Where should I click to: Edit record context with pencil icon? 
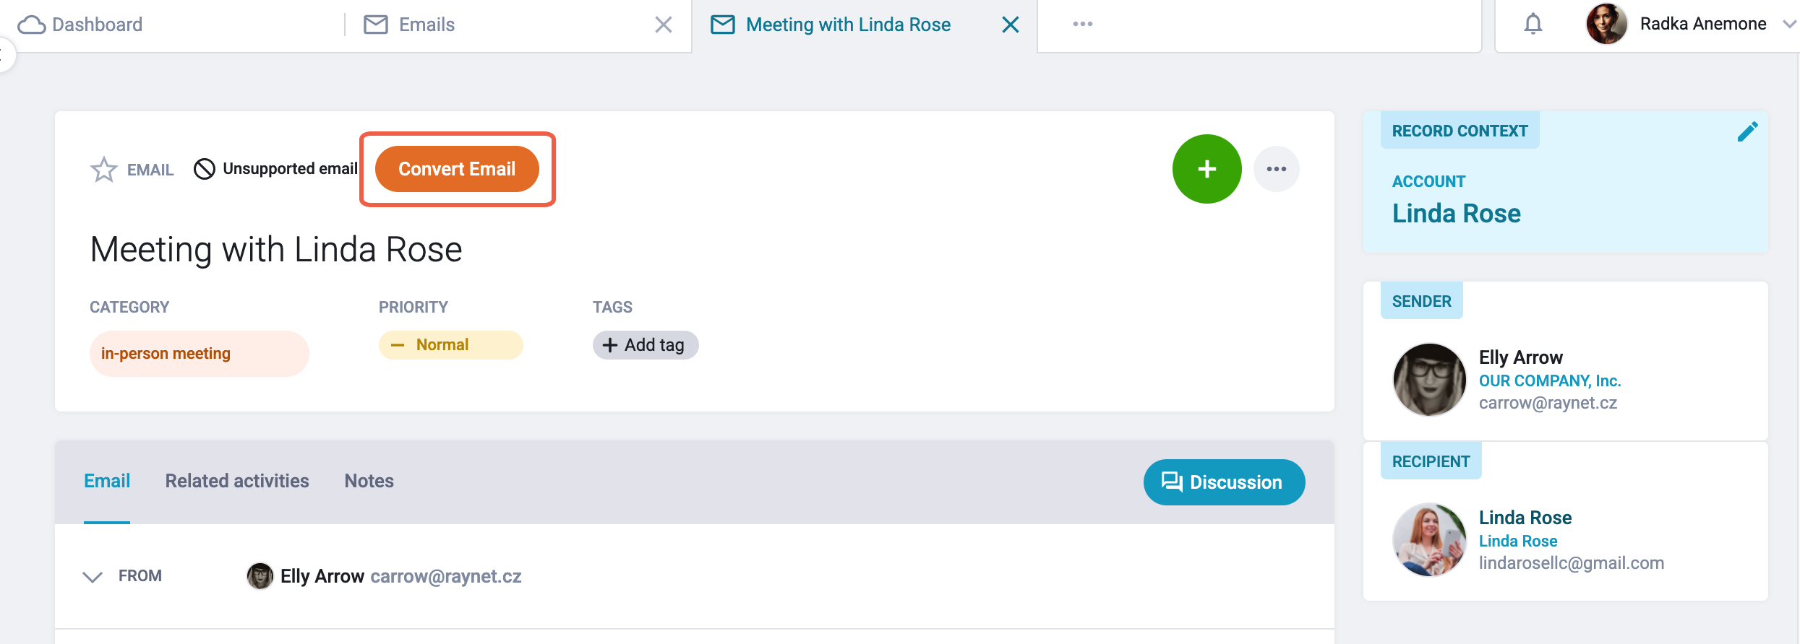[1747, 132]
